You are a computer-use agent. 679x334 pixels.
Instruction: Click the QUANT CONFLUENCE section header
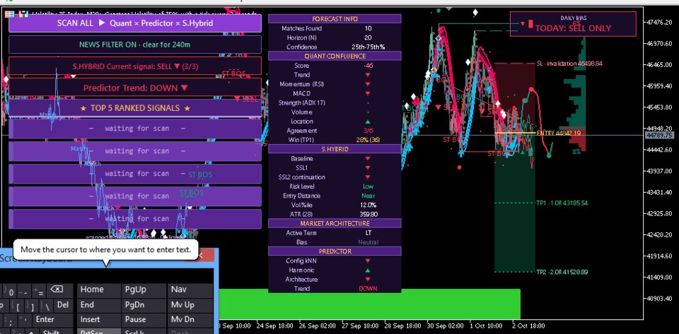335,56
